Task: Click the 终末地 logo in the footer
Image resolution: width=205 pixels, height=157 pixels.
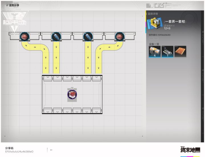Action: (190, 150)
